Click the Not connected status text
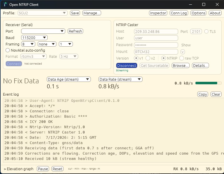Screen dimensions: 224x174 point(33,64)
